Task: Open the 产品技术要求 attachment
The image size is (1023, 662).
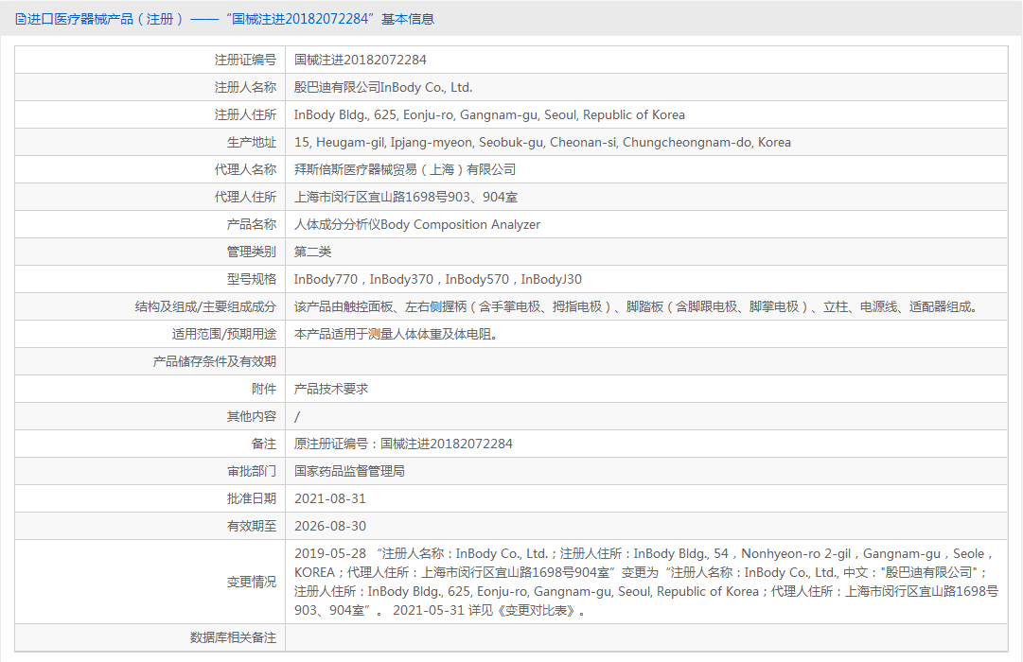Action: coord(331,389)
